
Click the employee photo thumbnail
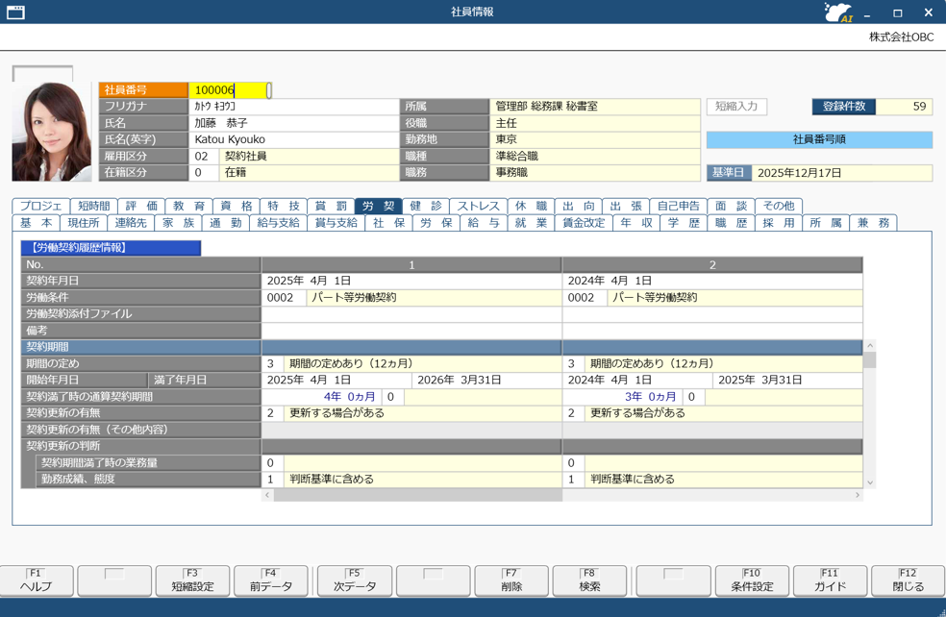coord(52,132)
